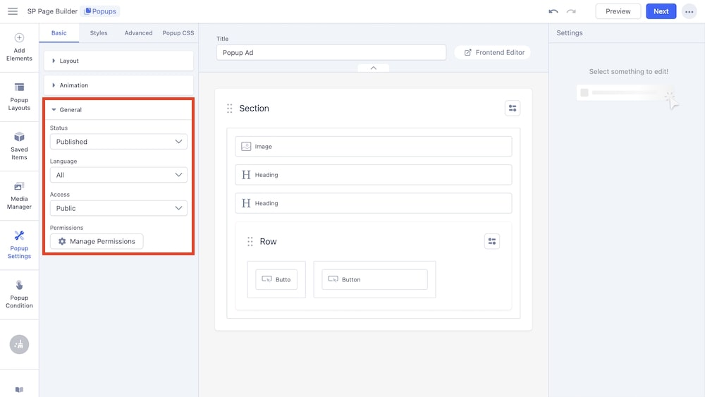
Task: Open Popup Condition settings
Action: (x=19, y=294)
